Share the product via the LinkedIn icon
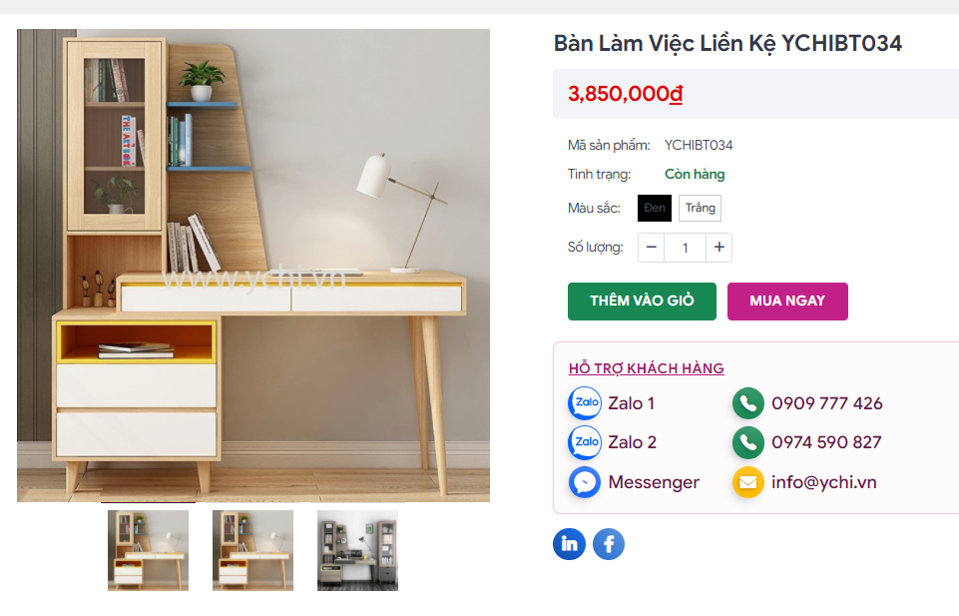 coord(569,544)
